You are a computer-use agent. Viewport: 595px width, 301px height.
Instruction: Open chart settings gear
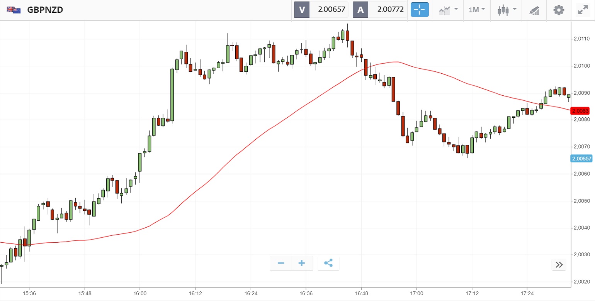(559, 10)
